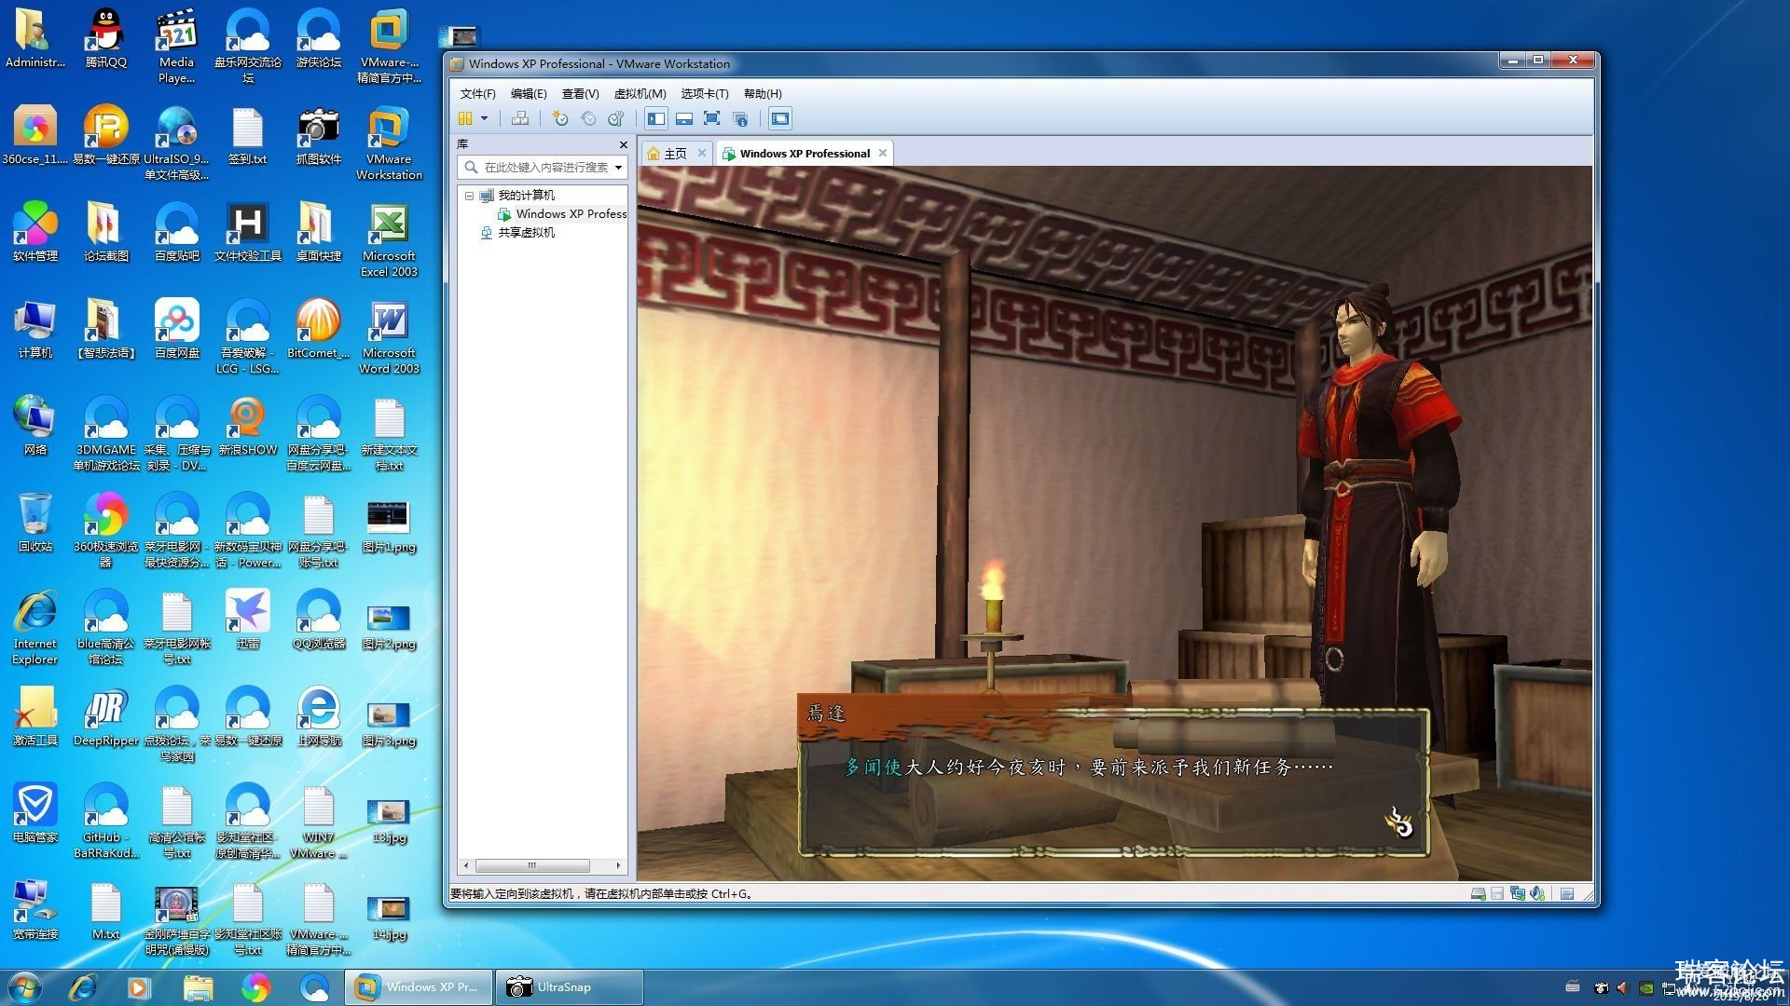Open the 图片1.png desktop thumbnail
1790x1006 pixels.
[x=389, y=526]
